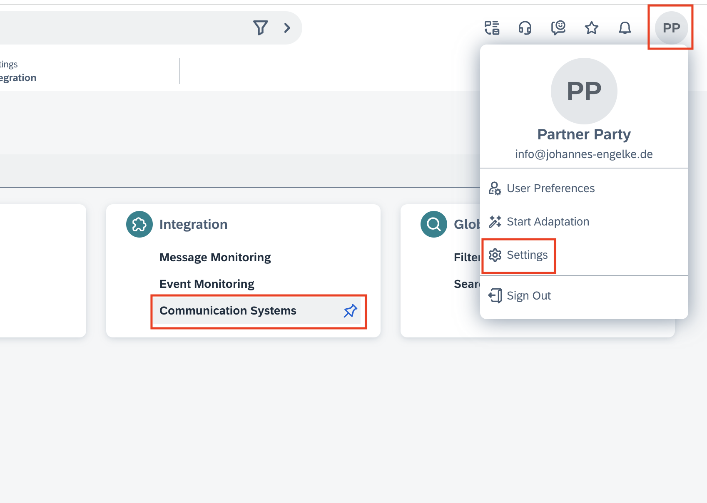Open the feedback smiley chat icon
This screenshot has width=707, height=503.
pyautogui.click(x=558, y=28)
